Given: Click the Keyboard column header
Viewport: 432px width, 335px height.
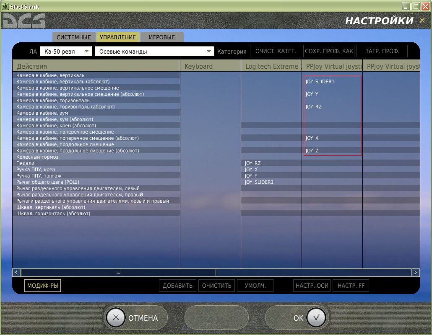Looking at the screenshot, I should 211,66.
